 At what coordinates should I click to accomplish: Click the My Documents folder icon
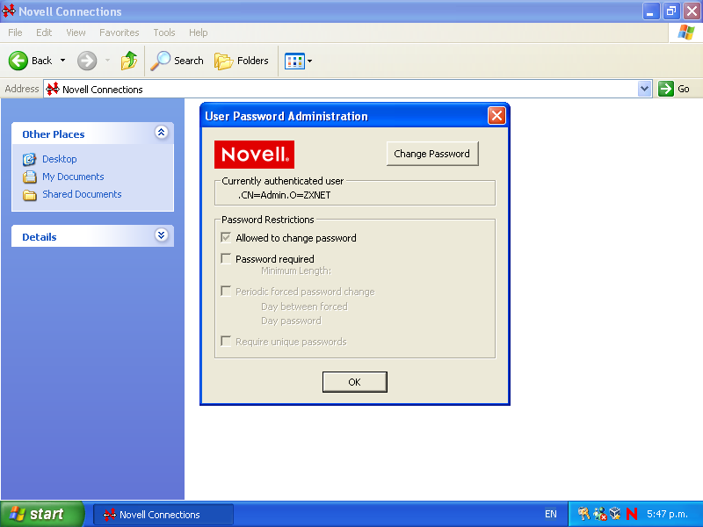(x=30, y=177)
